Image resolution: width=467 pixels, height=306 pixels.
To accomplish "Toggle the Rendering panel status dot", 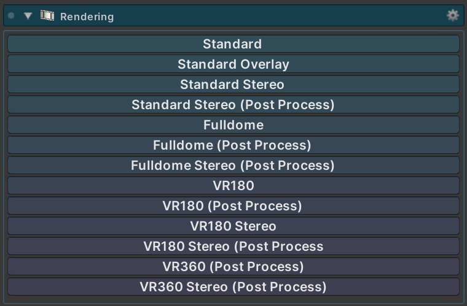I will pos(11,15).
